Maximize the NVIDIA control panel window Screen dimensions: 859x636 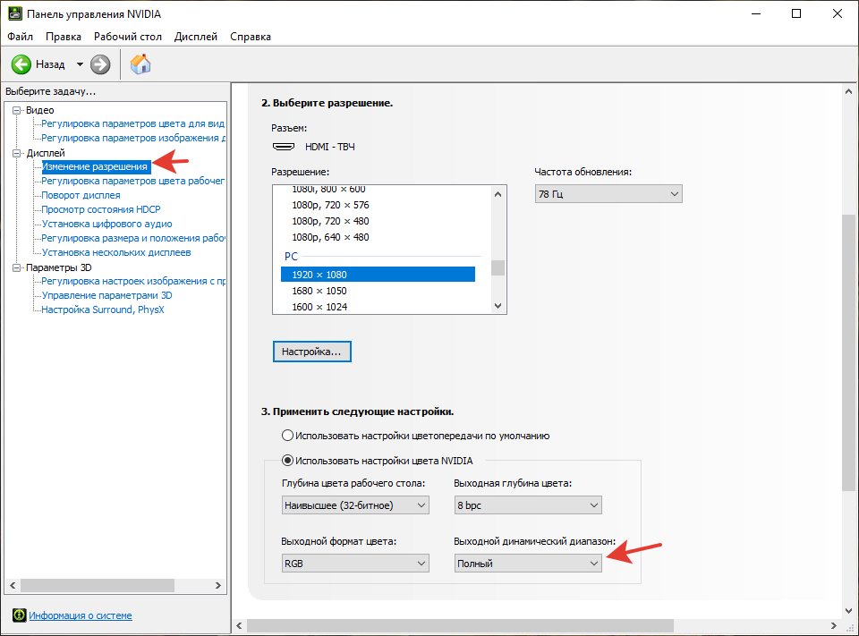click(x=796, y=13)
